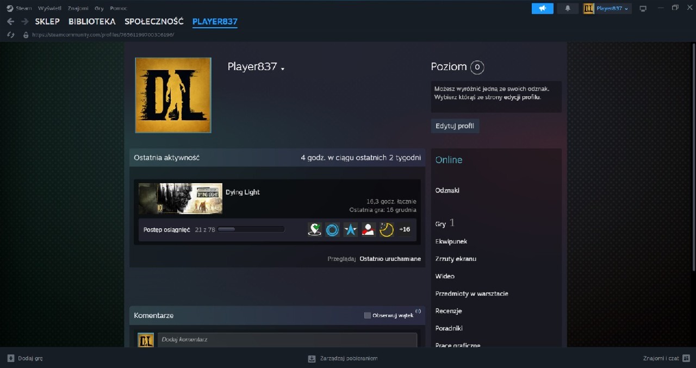Click the Dodaj grę button
Image resolution: width=696 pixels, height=368 pixels.
24,358
